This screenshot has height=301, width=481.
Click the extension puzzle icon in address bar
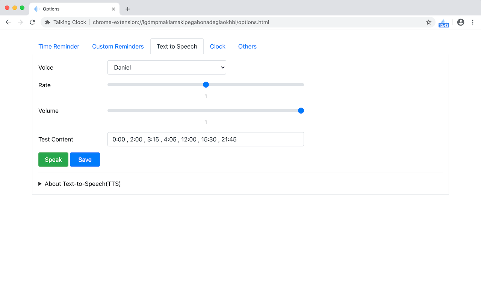pos(47,22)
